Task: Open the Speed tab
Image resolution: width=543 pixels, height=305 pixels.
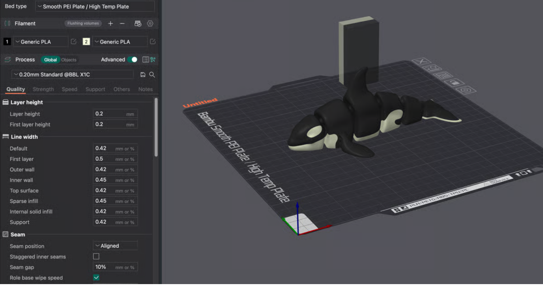Action: tap(70, 89)
